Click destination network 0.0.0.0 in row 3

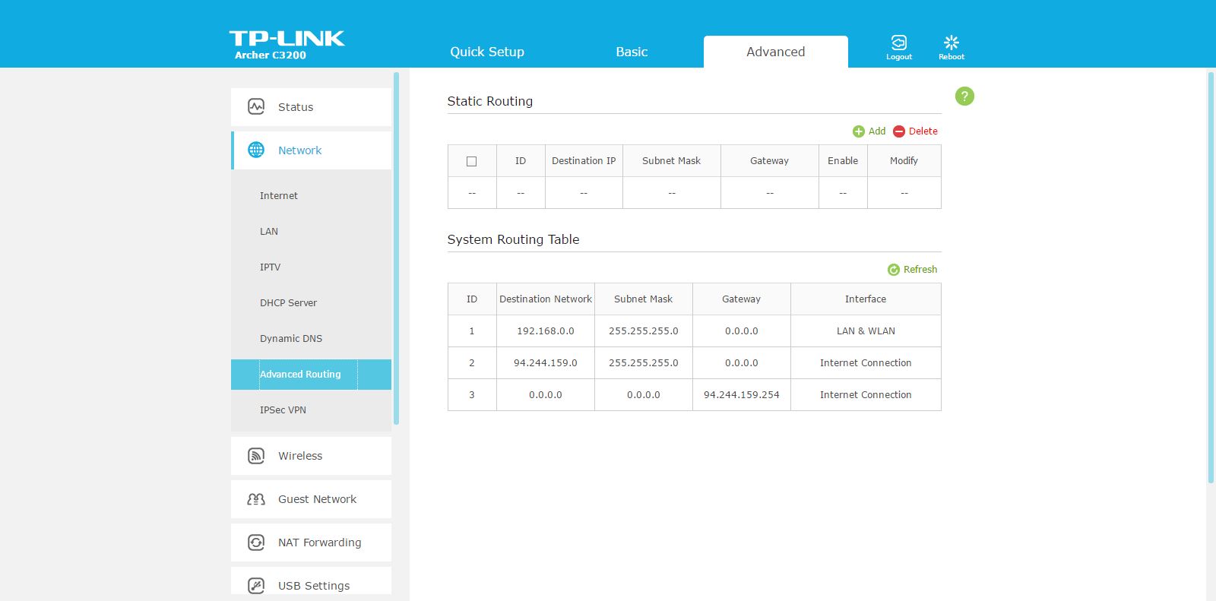(546, 395)
